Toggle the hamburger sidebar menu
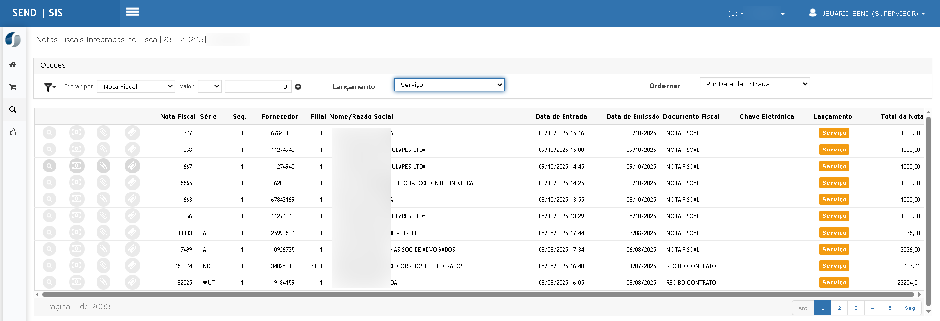Viewport: 940px width, 321px height. tap(132, 12)
